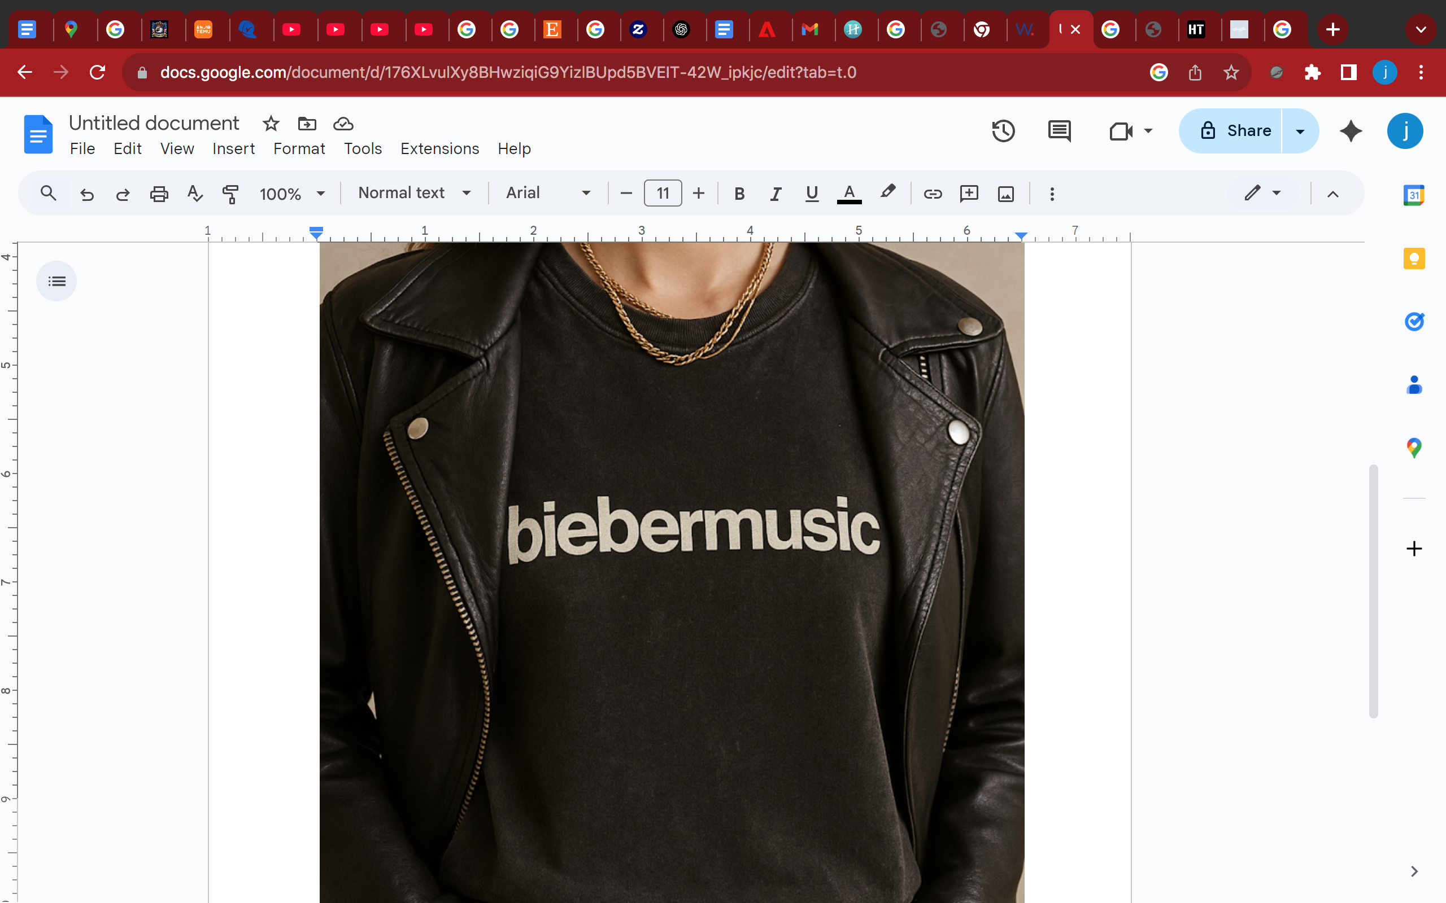Star the Untitled document
The width and height of the screenshot is (1446, 903).
tap(271, 124)
